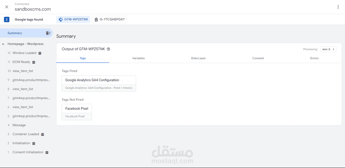
Task: Click the Google tag icon beside G-7TCGHEFGX7
Action: 96,20
